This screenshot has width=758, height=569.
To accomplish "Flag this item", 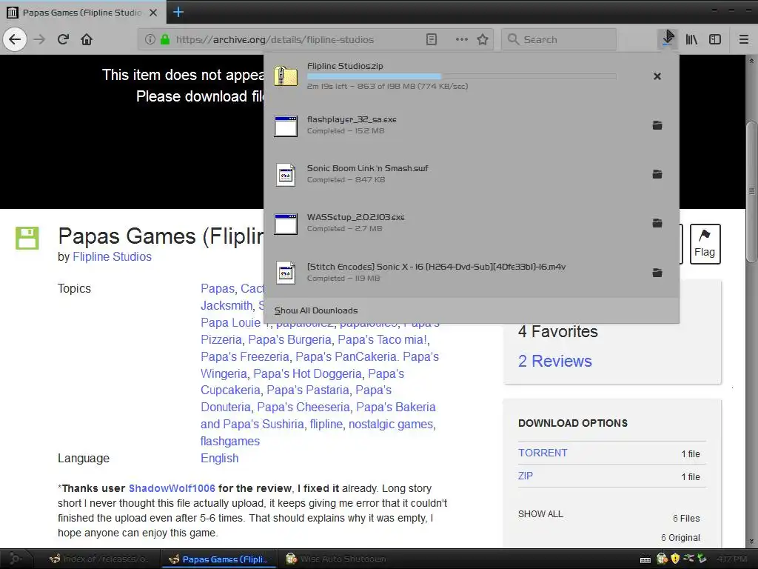I will [705, 244].
